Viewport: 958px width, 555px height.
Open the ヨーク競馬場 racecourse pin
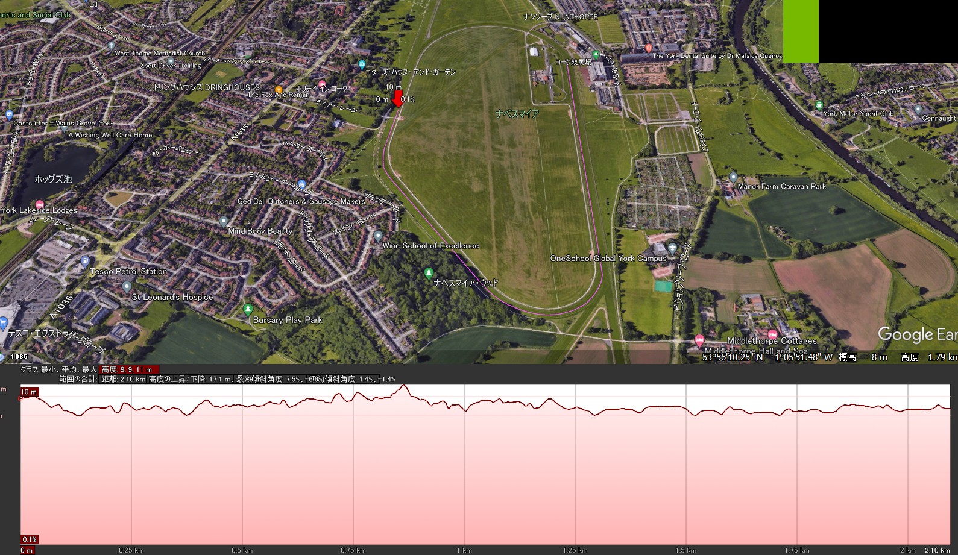coord(596,55)
